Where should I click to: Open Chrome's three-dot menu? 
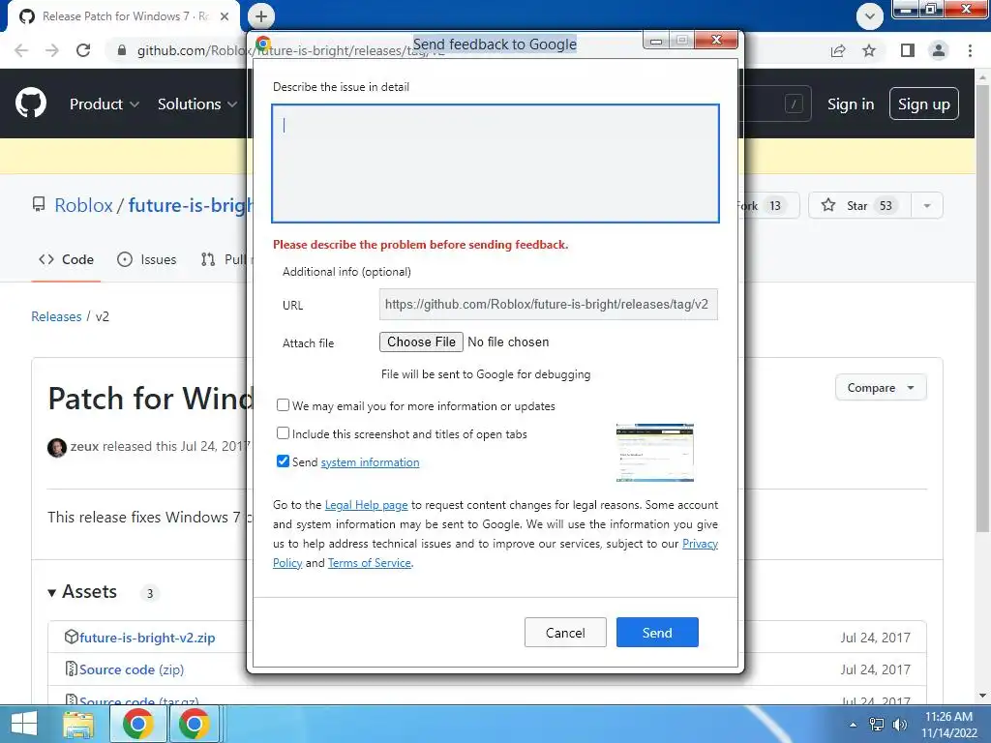point(970,50)
